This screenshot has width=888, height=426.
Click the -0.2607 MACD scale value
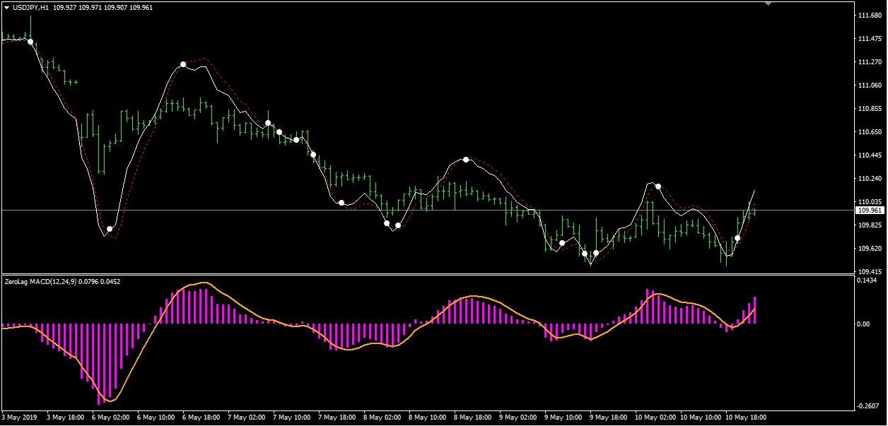(x=868, y=406)
